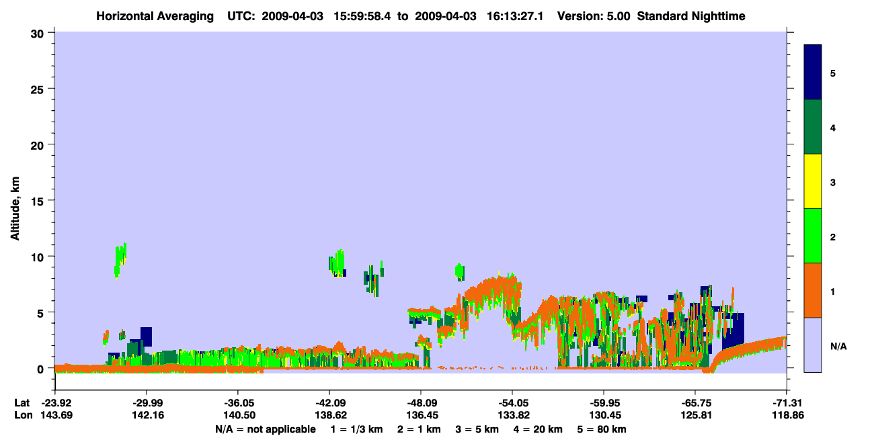Click longitude value 125.81
This screenshot has width=874, height=448.
pos(695,415)
